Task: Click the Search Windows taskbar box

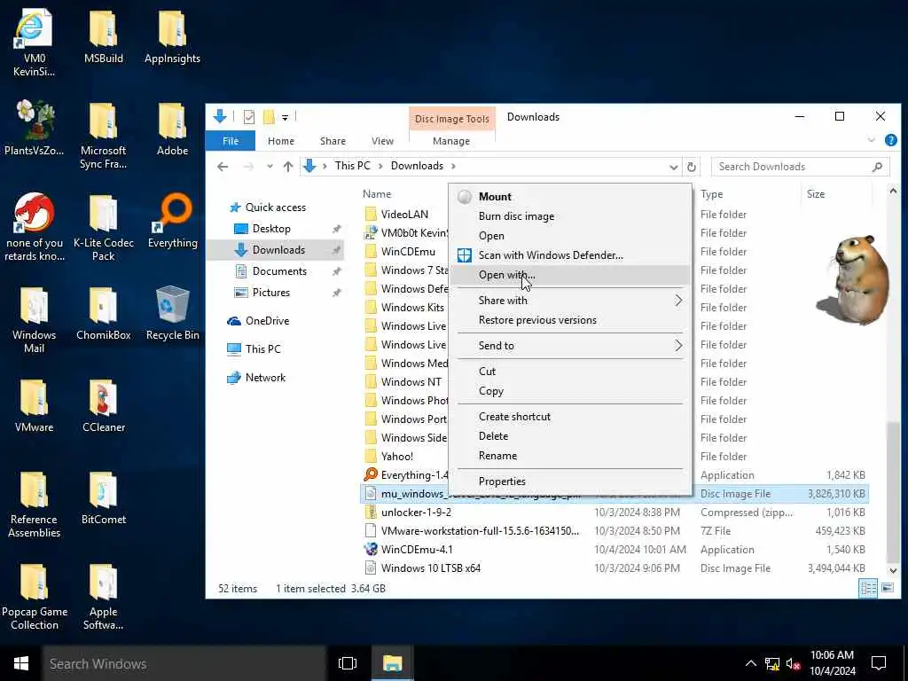Action: click(x=184, y=663)
